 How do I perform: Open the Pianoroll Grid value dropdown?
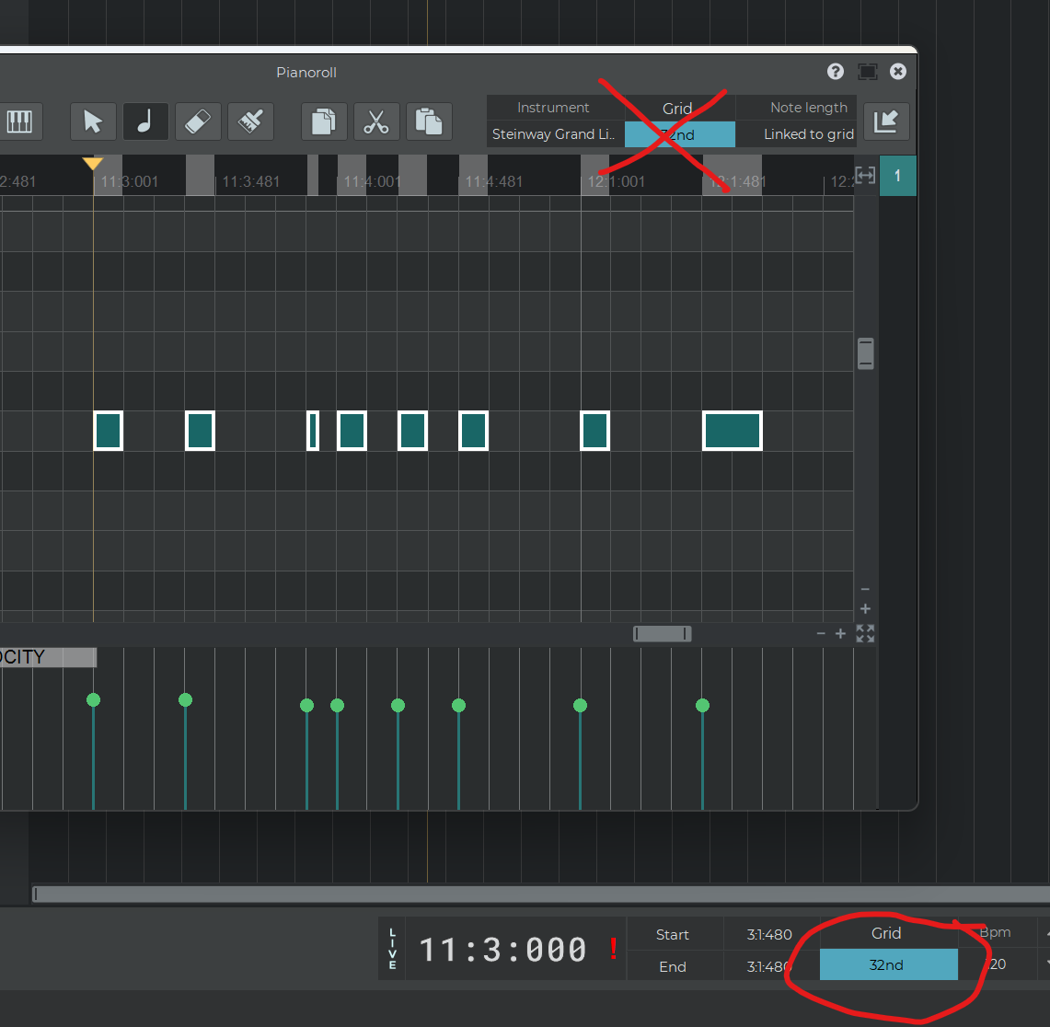pyautogui.click(x=679, y=134)
